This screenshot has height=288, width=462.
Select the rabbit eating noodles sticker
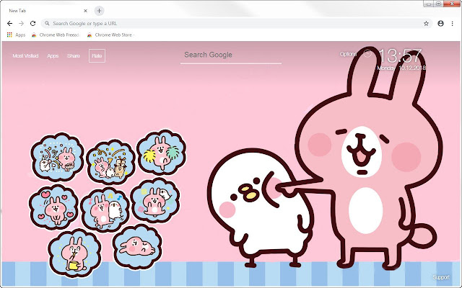pyautogui.click(x=74, y=253)
